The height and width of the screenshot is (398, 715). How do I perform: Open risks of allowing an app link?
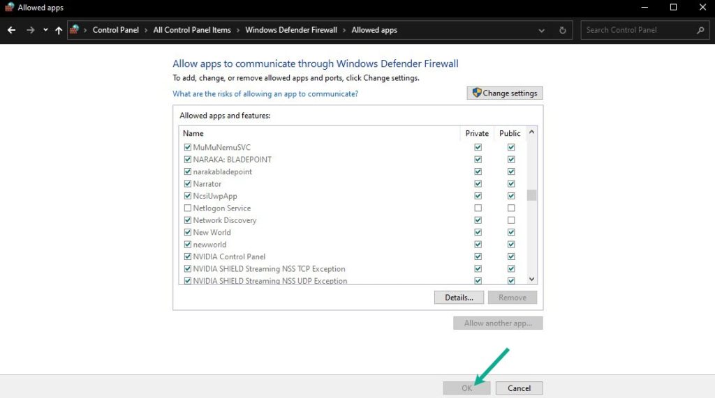[x=265, y=94]
